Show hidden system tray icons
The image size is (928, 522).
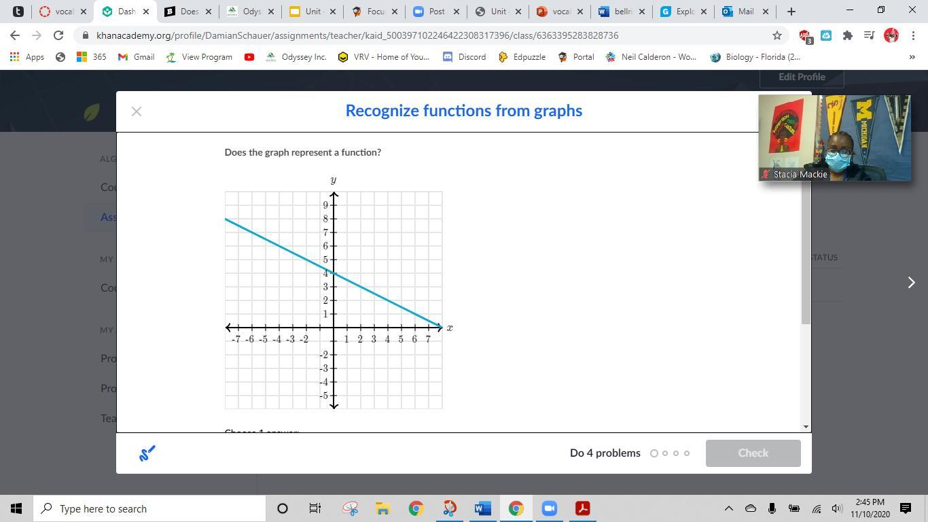tap(728, 508)
